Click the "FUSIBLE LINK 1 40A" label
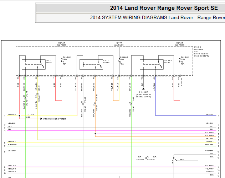The height and width of the screenshot is (178, 225). click(67, 60)
